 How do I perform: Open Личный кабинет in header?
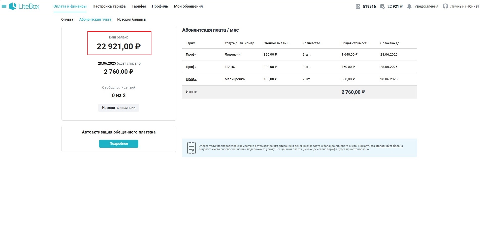(x=465, y=6)
